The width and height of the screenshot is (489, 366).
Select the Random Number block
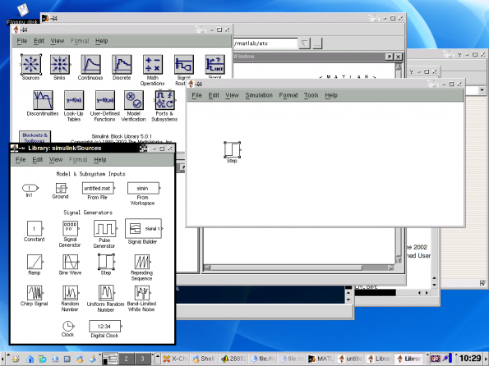71,293
